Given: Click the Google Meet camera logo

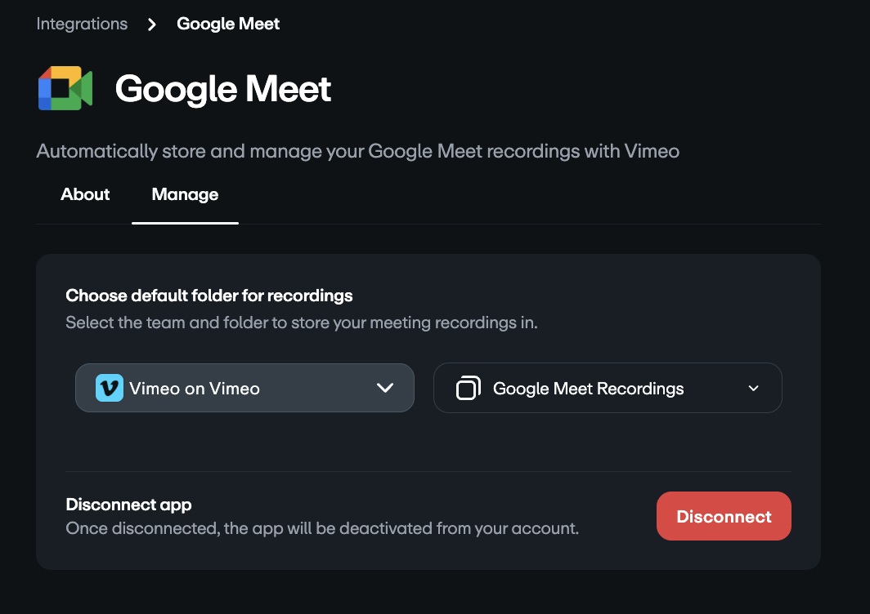Looking at the screenshot, I should tap(65, 88).
